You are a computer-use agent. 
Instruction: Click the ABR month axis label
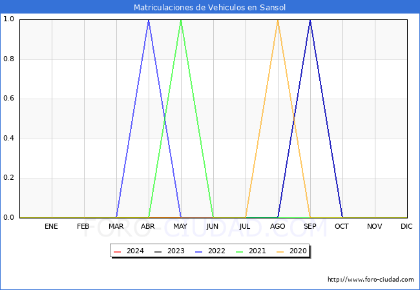(x=148, y=226)
